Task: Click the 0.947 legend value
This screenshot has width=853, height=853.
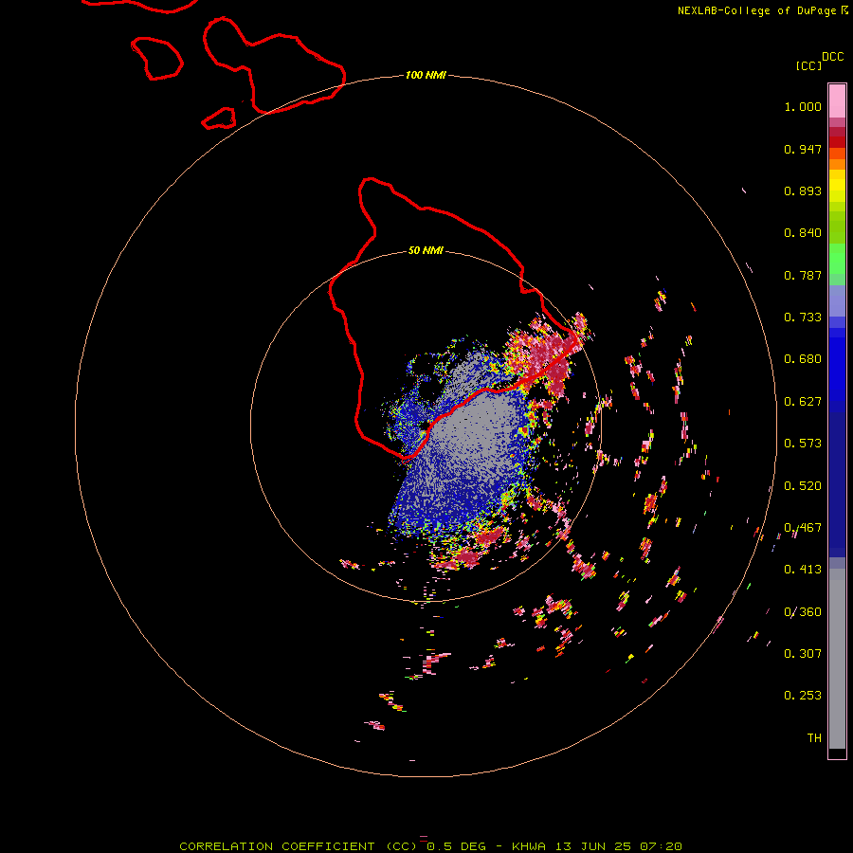Action: [803, 149]
